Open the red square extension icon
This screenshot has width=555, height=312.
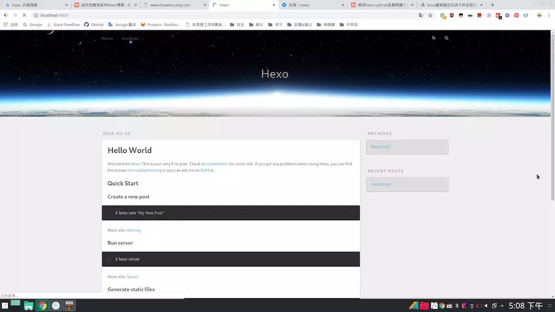coord(480,15)
